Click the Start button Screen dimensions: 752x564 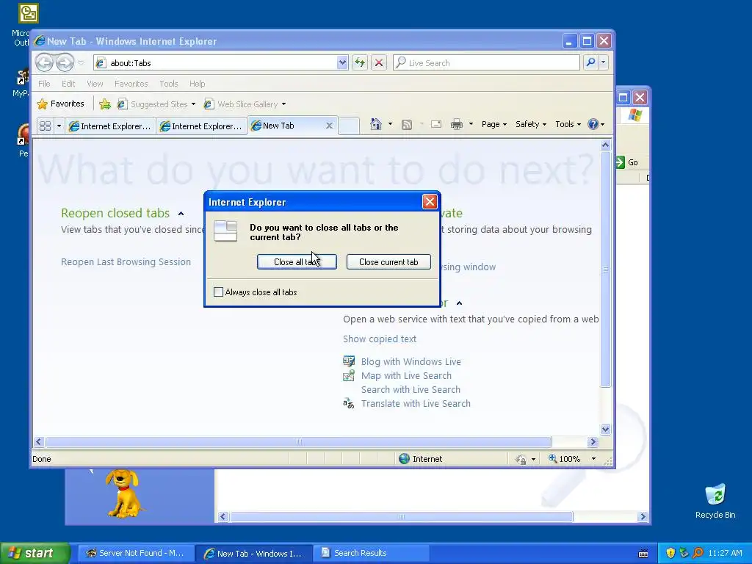click(x=35, y=553)
